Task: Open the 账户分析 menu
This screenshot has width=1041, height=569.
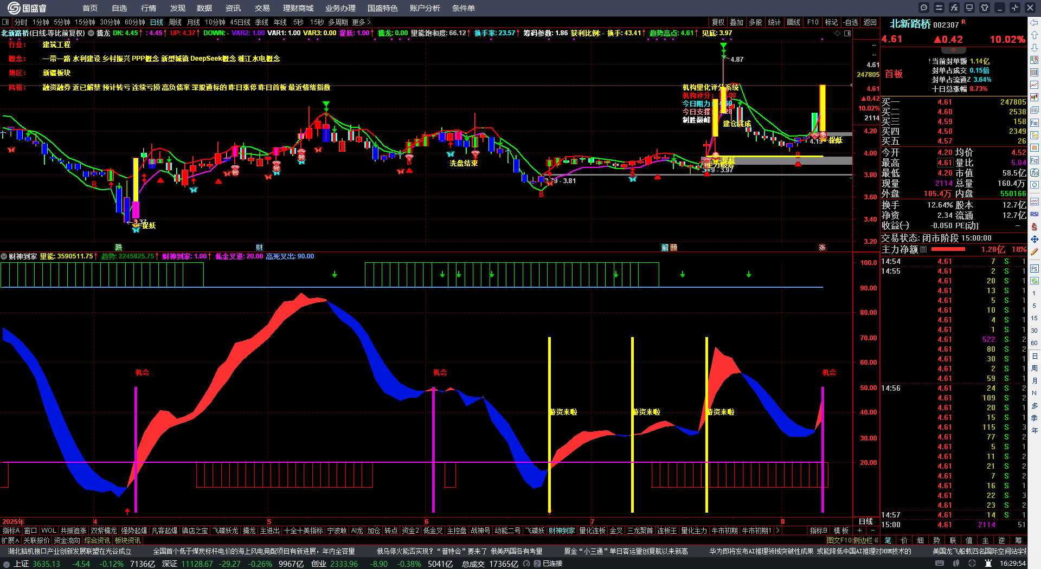Action: pos(425,8)
